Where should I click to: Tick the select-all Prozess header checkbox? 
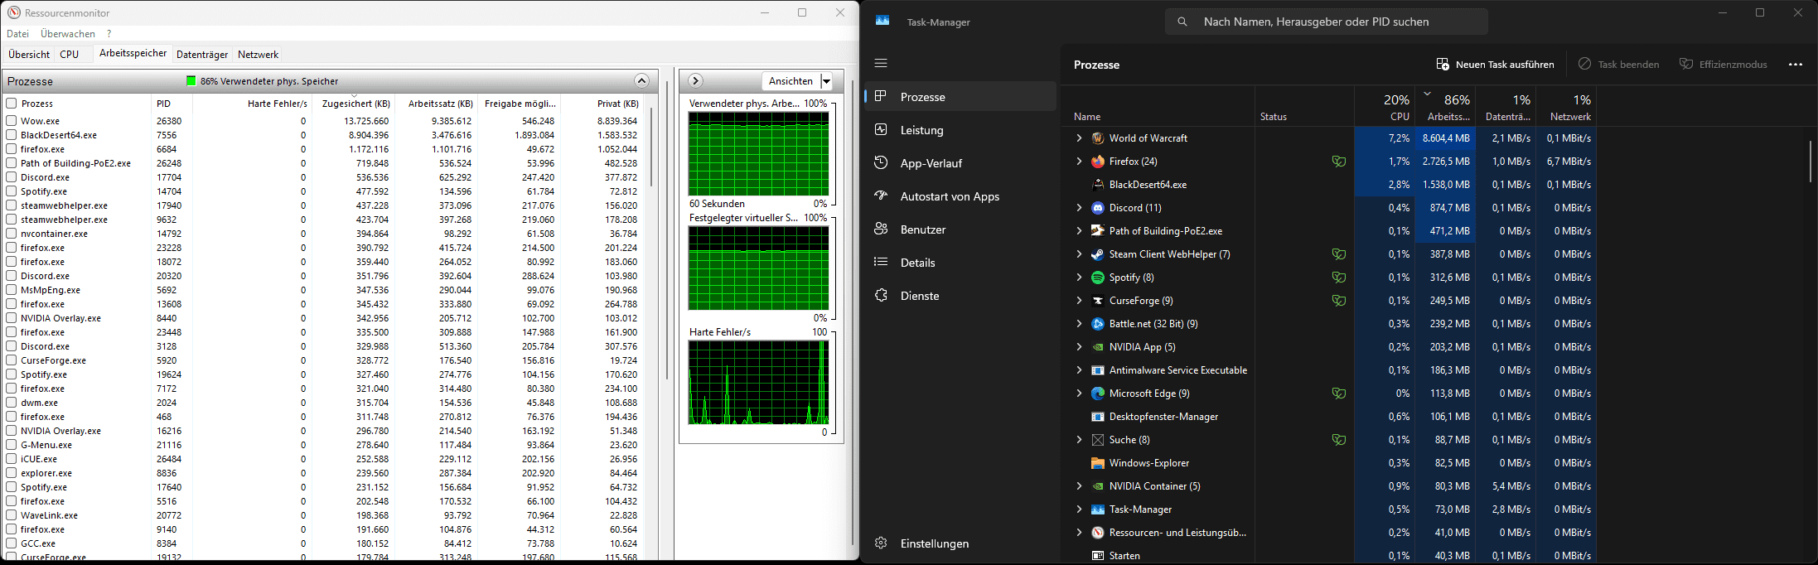(x=12, y=104)
